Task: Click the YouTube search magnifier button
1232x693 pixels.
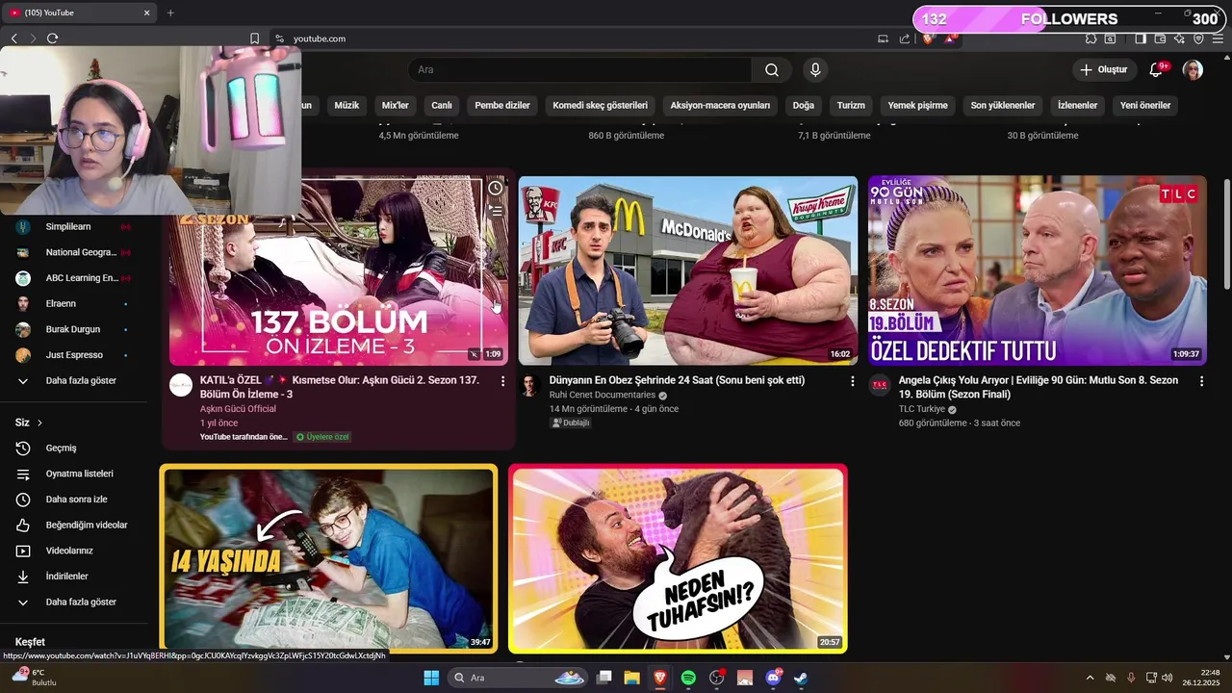Action: tap(772, 70)
